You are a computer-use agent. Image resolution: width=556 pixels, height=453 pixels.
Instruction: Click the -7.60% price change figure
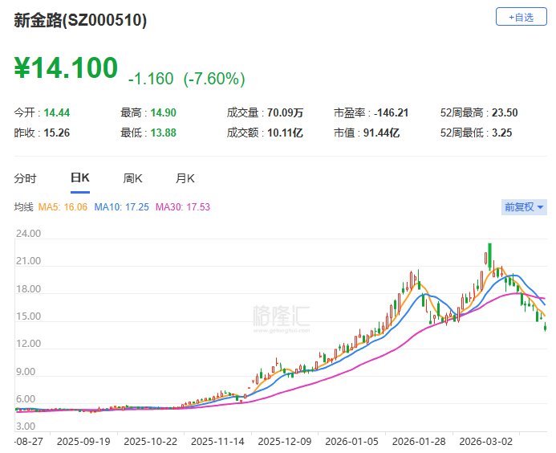pyautogui.click(x=214, y=79)
